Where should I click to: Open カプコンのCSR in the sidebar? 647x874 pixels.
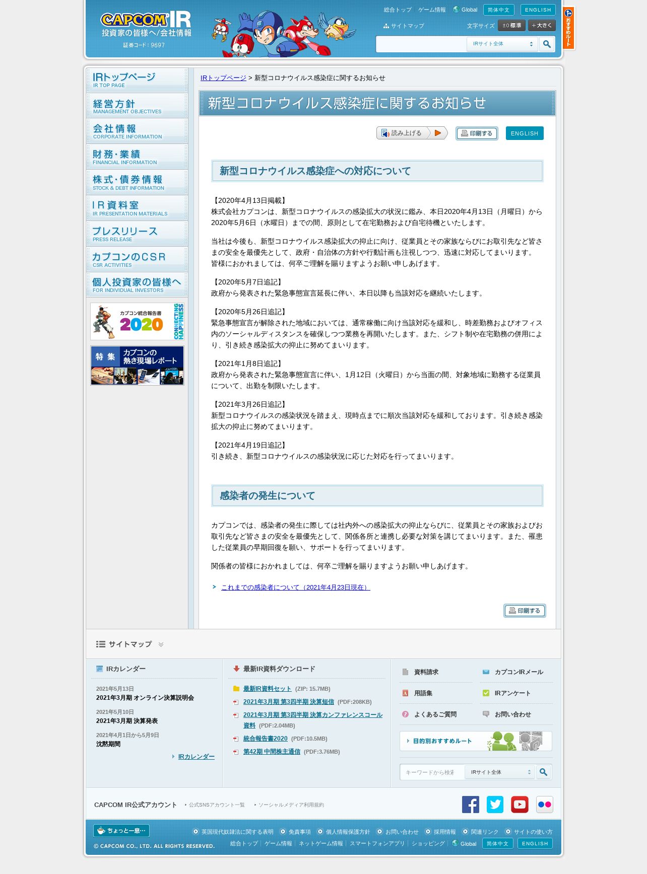pyautogui.click(x=137, y=260)
